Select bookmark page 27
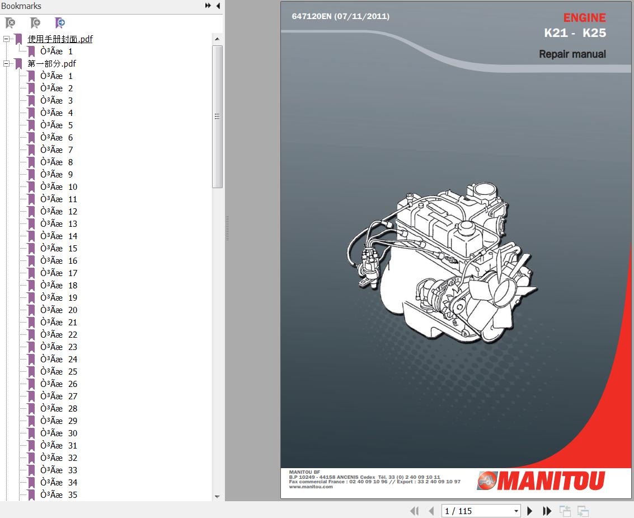634x518 pixels. point(59,396)
